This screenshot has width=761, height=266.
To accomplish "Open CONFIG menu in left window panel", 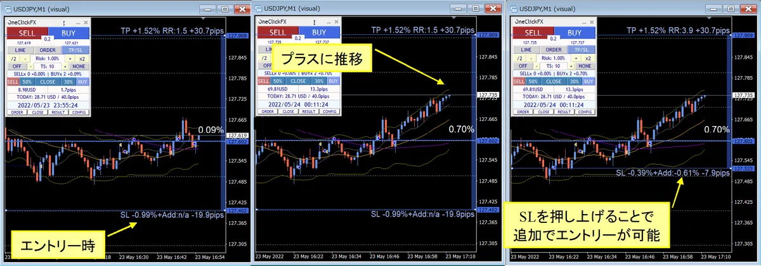I will point(79,112).
